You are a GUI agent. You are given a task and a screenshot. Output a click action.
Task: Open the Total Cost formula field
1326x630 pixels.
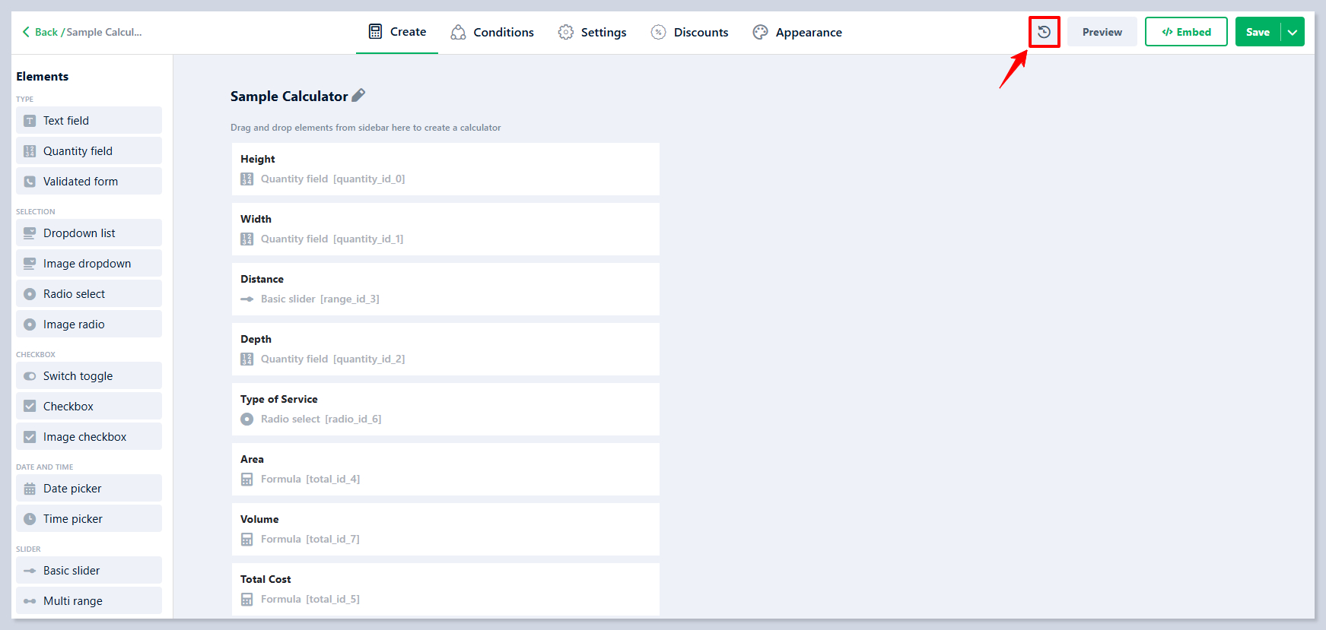coord(445,589)
